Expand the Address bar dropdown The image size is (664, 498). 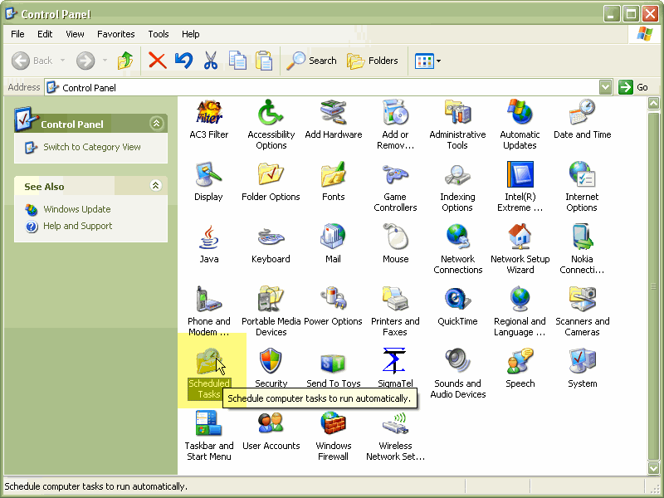click(606, 87)
